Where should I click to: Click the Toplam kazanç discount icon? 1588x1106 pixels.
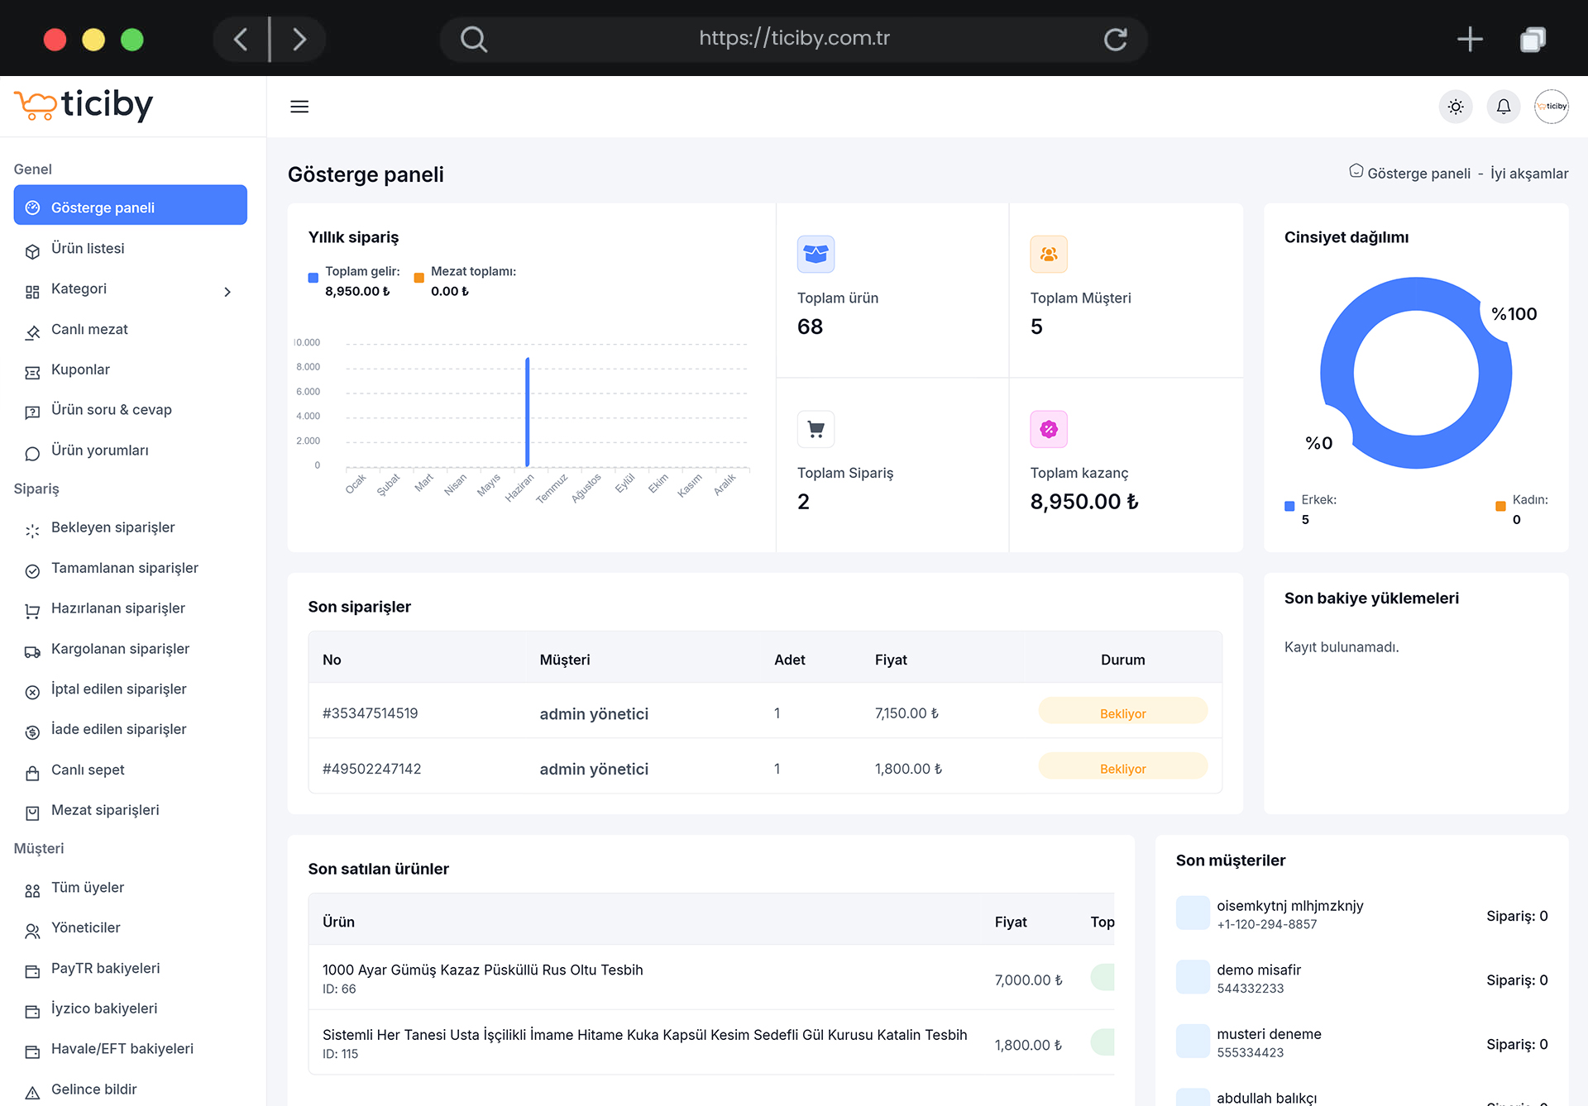[1049, 429]
